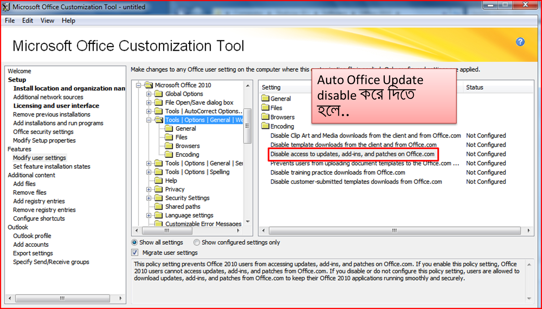Open the File menu
This screenshot has width=542, height=309.
[x=10, y=21]
